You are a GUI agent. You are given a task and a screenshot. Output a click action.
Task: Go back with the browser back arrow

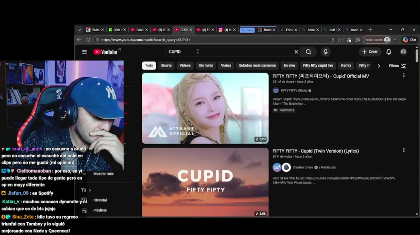[79, 40]
